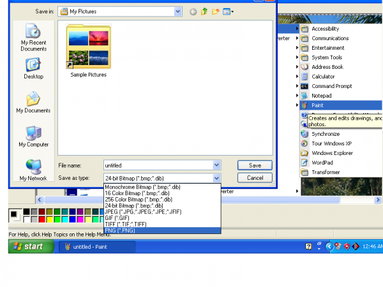Expand the Save in location dropdown
The width and height of the screenshot is (383, 287).
click(x=178, y=11)
